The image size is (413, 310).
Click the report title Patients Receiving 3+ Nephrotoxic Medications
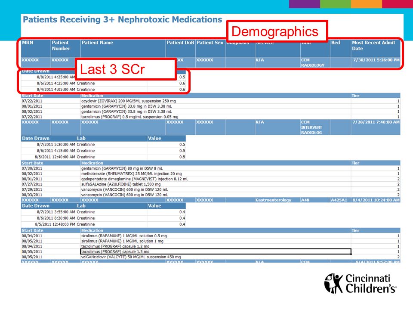pyautogui.click(x=123, y=20)
